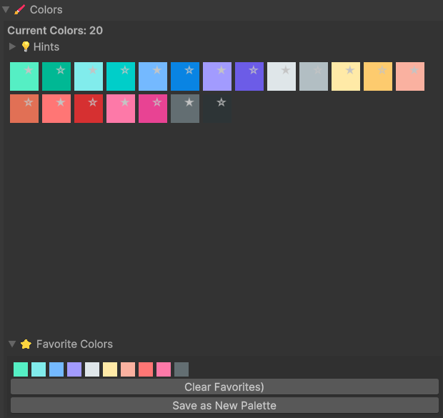443x418 pixels.
Task: Expand the Hints section
Action: coord(12,46)
